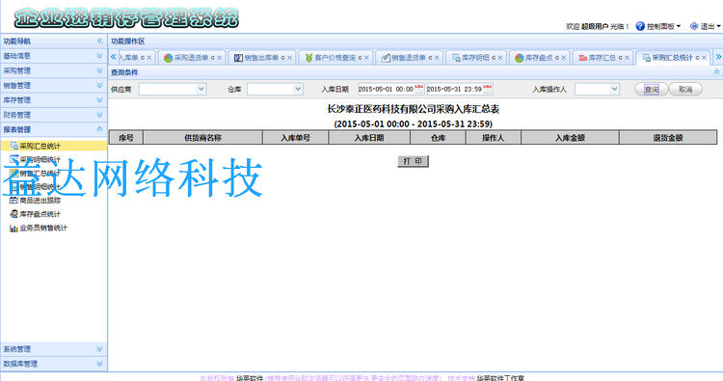Expand the 财务管理 section

99,115
